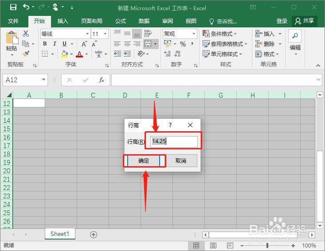Click the wén phonetic guide icon
The image size is (325, 251).
[x=99, y=54]
